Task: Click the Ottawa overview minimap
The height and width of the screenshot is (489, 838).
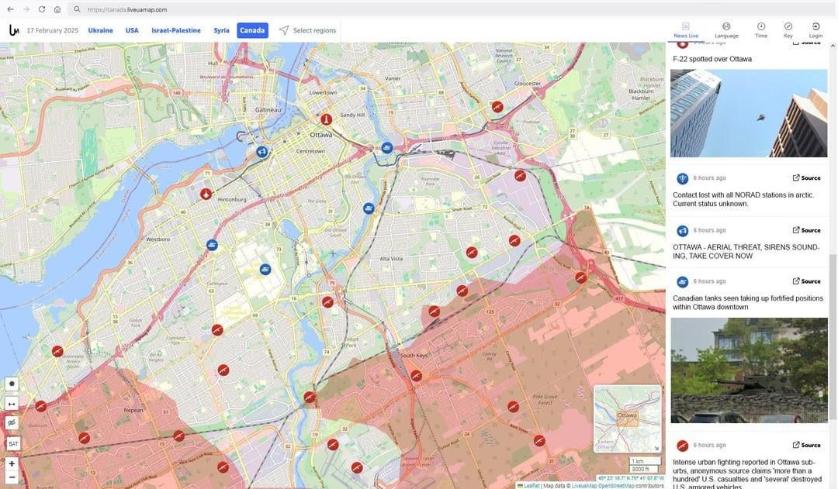Action: pos(628,418)
